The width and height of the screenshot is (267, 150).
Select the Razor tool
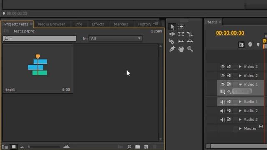(x=172, y=42)
